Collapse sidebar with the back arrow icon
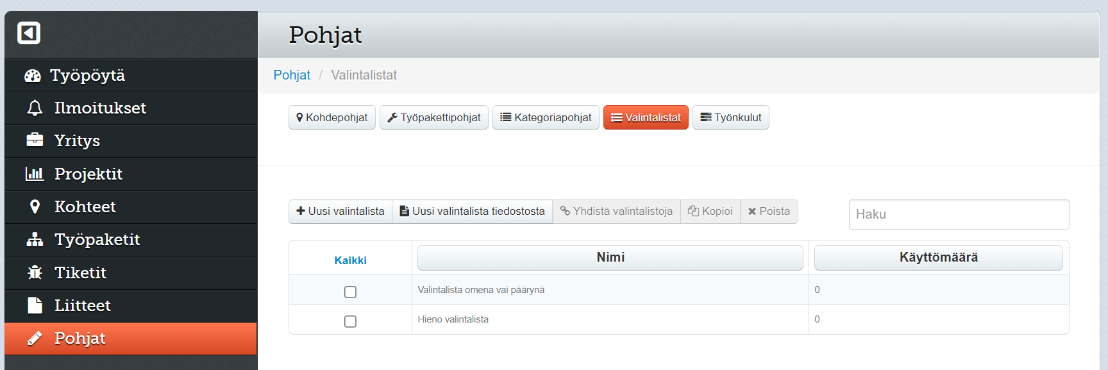 [x=29, y=33]
